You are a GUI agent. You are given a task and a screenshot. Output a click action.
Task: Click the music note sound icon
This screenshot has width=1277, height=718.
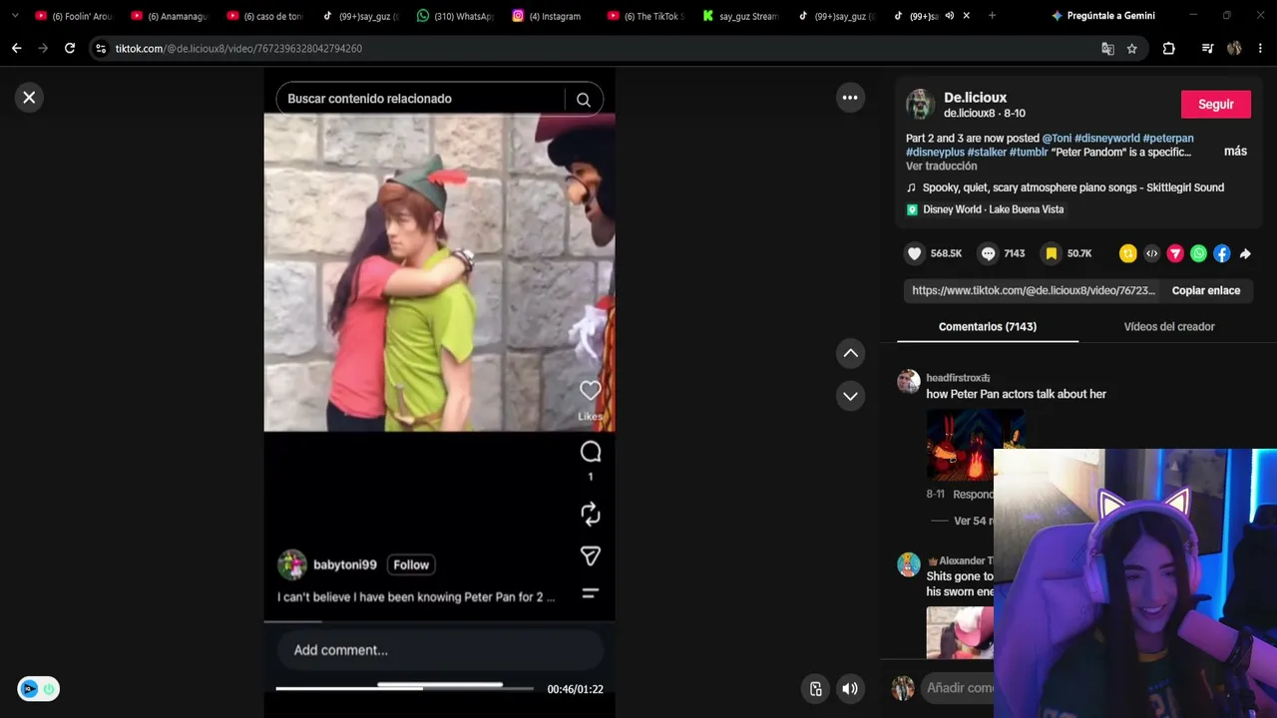coord(911,187)
